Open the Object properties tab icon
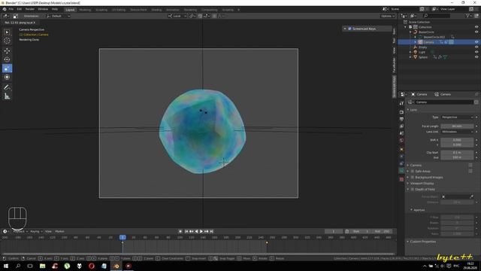Image resolution: width=481 pixels, height=271 pixels. [x=401, y=149]
